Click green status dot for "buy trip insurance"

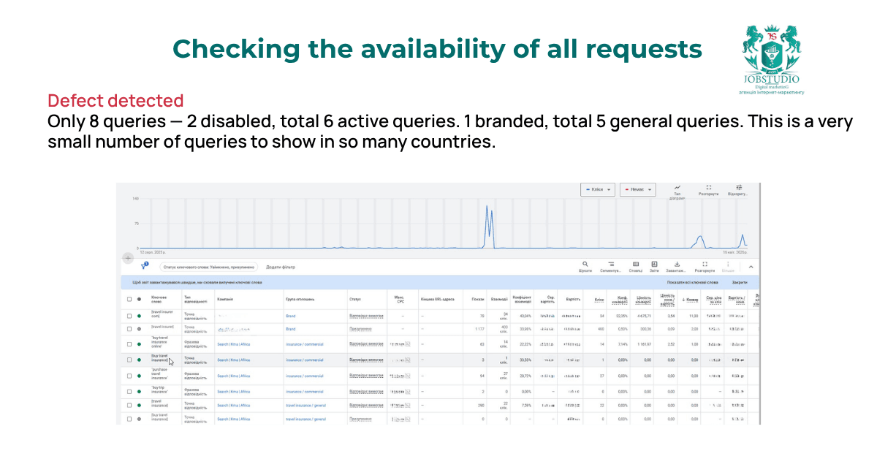139,392
